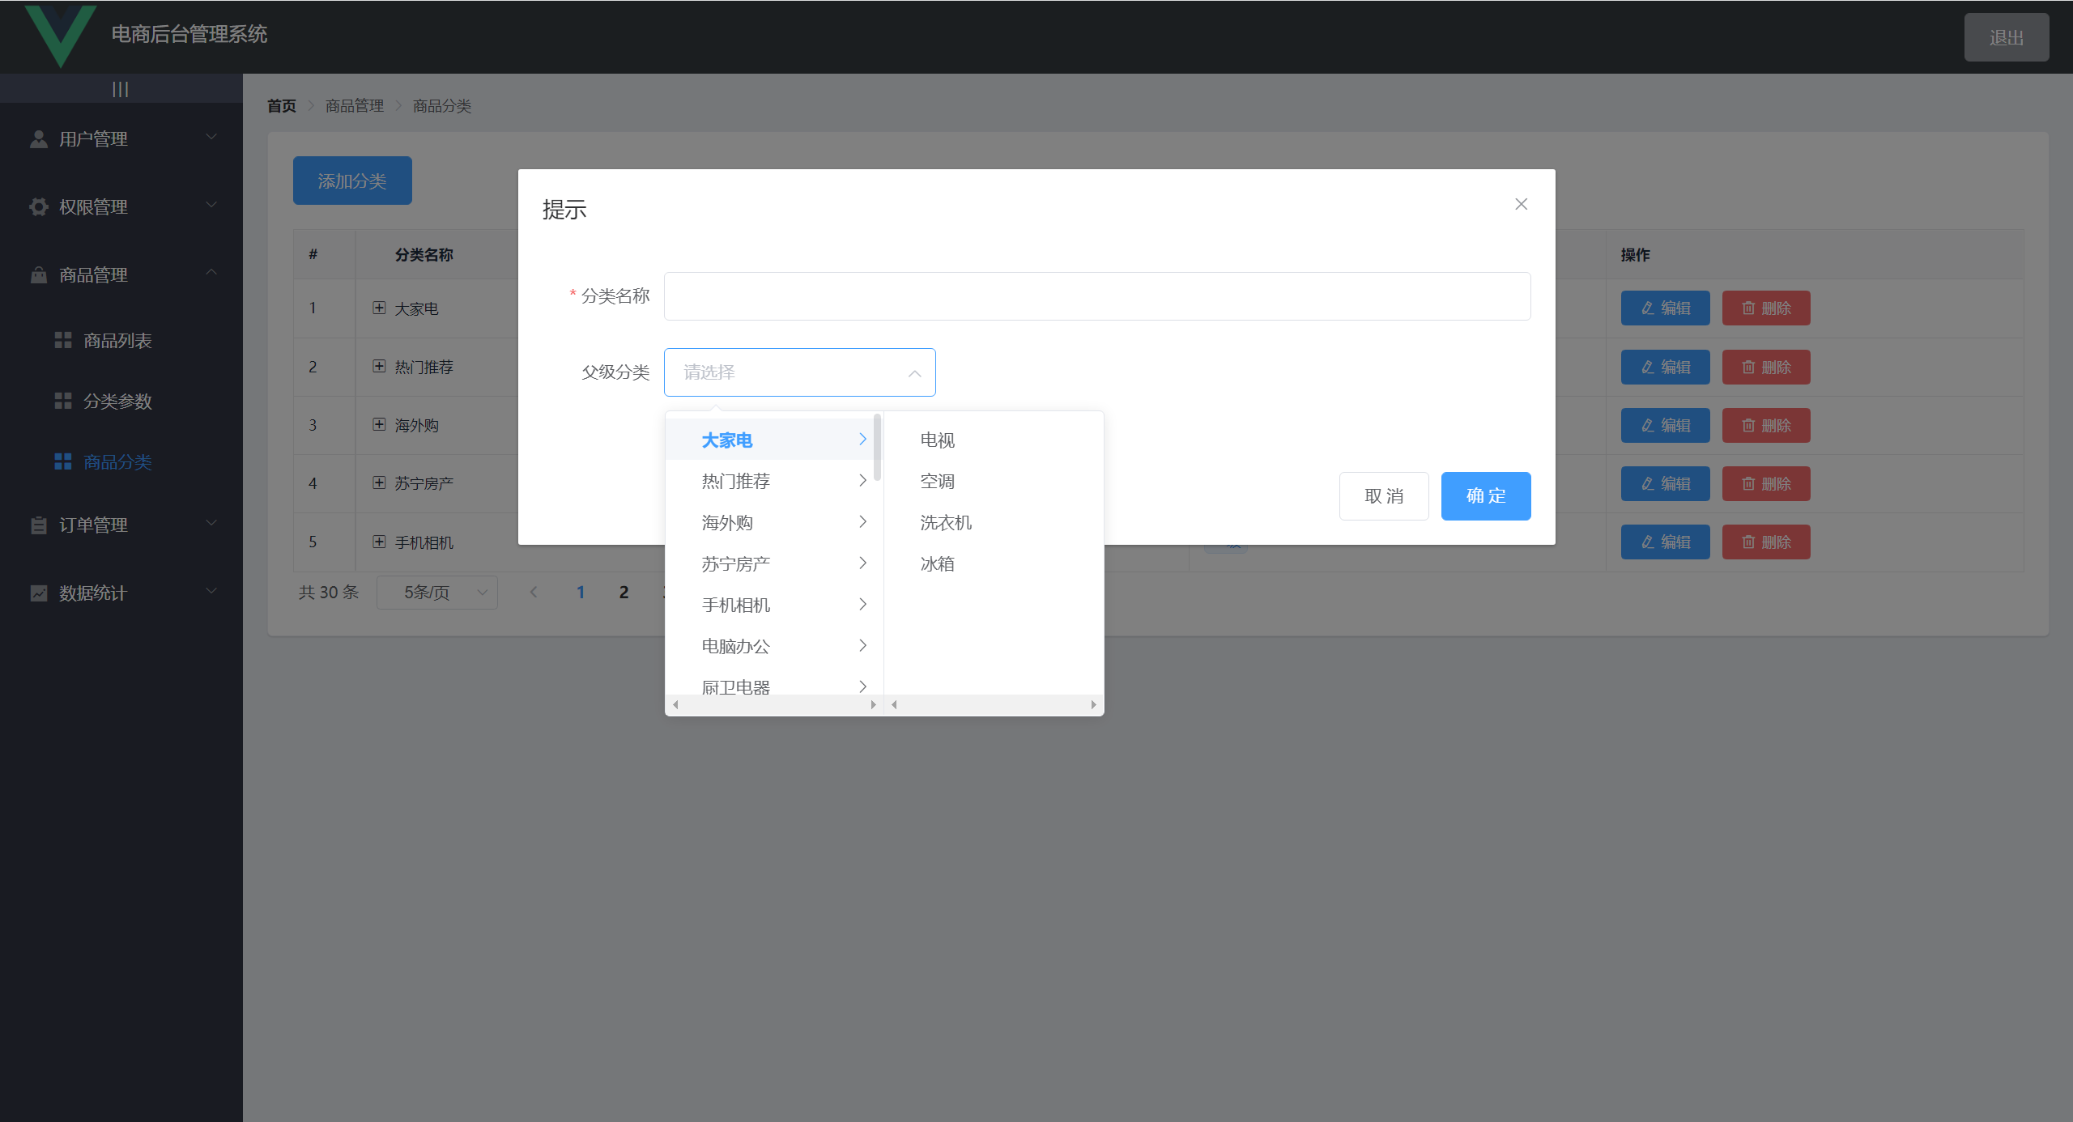Click 商品管理 breadcrumb link

pos(355,106)
